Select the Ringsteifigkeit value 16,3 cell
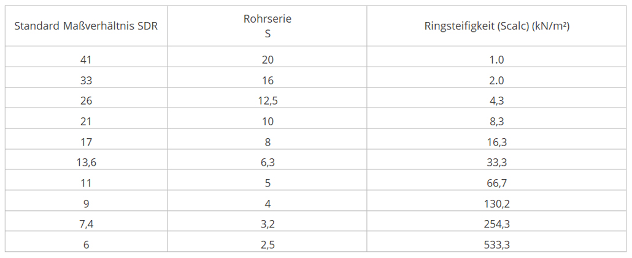 tap(496, 142)
